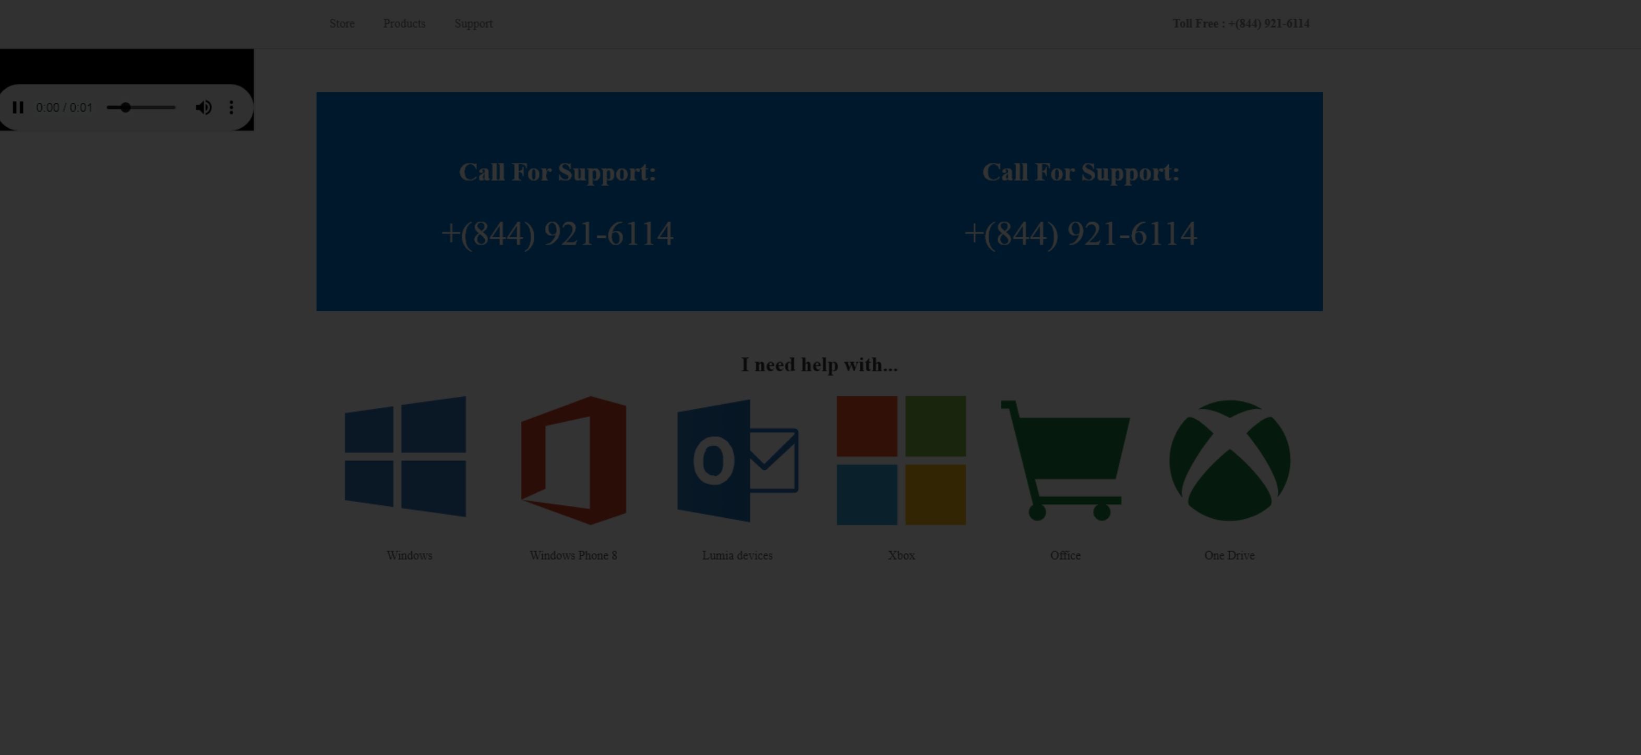Click the Lumia devices label
This screenshot has height=755, width=1641.
coord(737,555)
